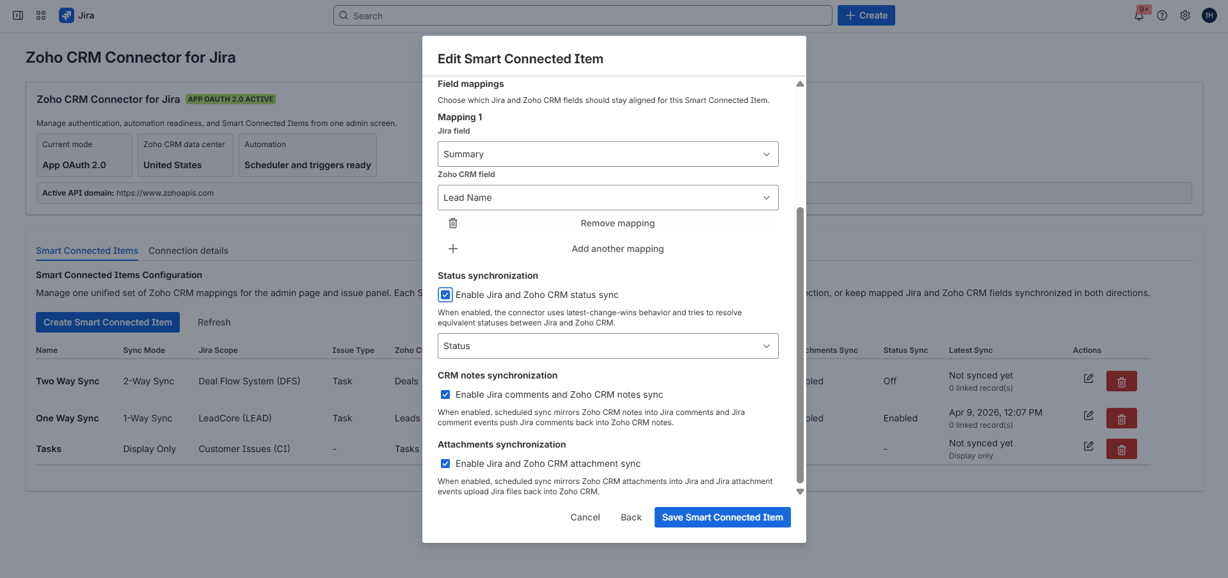Click the Cancel button in dialog

point(585,517)
